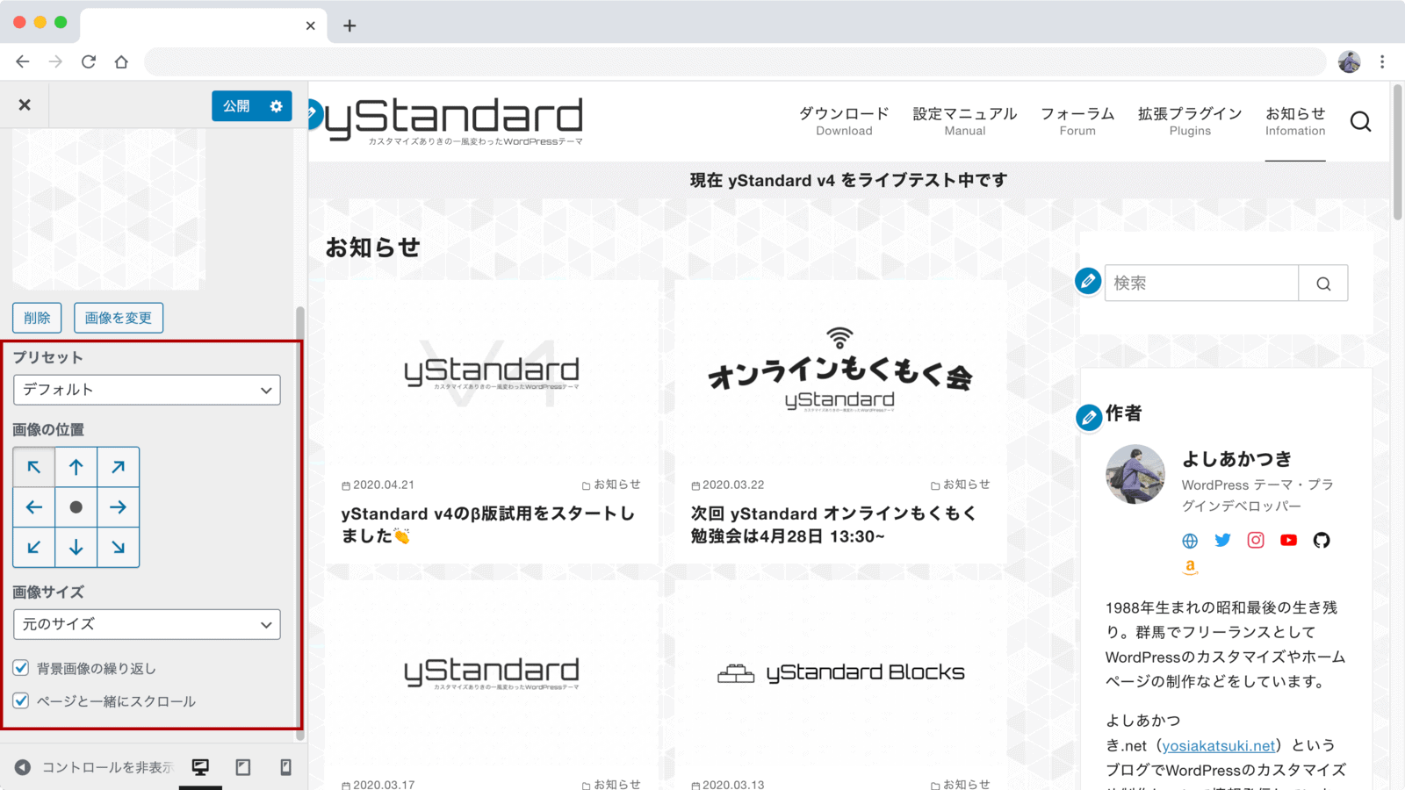Image resolution: width=1405 pixels, height=790 pixels.
Task: Hide controls with コントロールを非表示 link
Action: coord(94,767)
